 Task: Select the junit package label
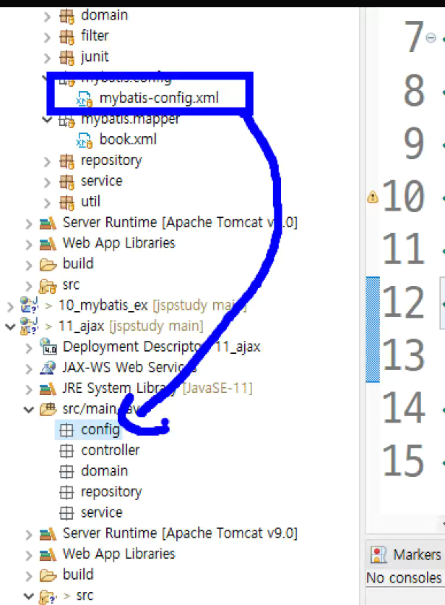tap(95, 56)
